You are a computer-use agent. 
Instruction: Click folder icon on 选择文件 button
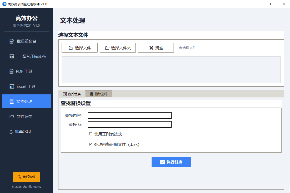coord(71,48)
